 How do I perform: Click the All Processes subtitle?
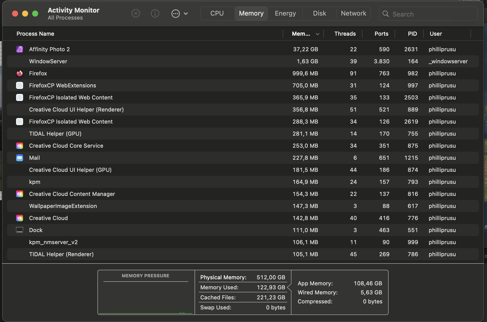pos(65,18)
